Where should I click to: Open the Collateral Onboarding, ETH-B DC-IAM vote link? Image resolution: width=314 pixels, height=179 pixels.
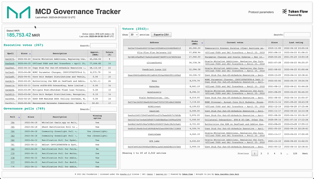pos(235,120)
